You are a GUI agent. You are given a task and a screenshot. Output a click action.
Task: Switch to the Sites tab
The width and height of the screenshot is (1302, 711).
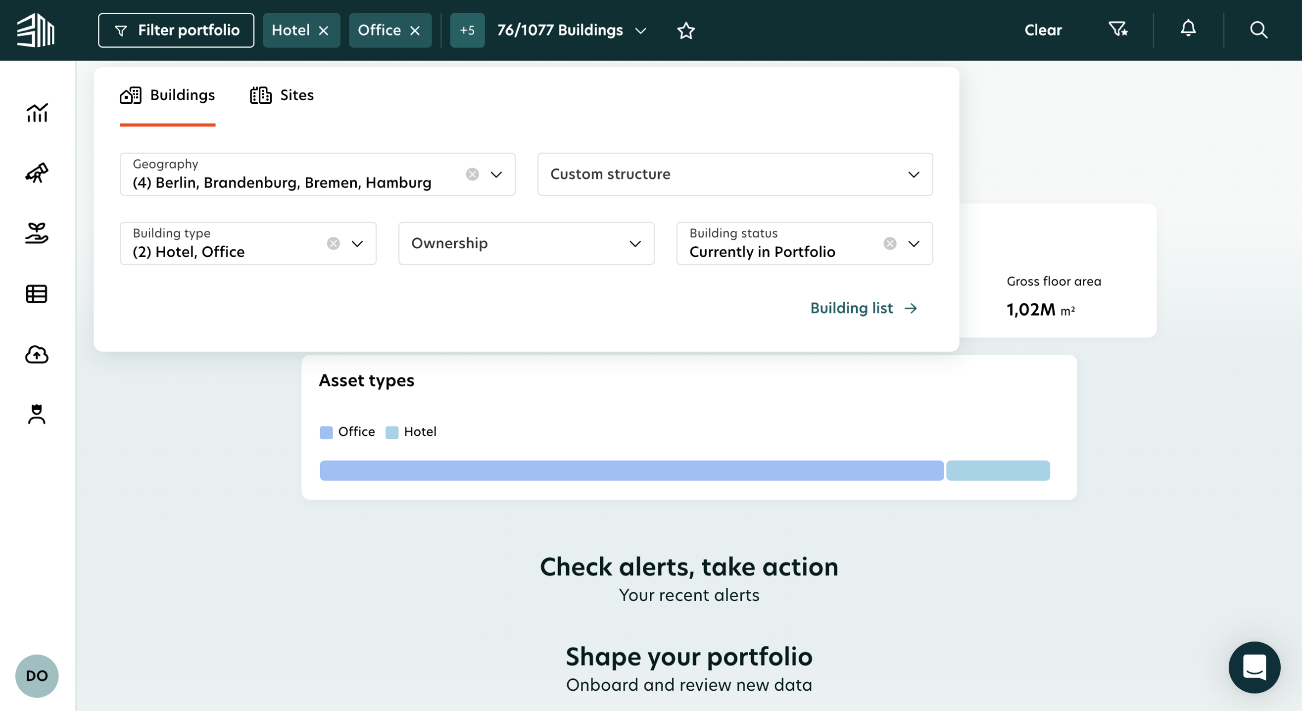coord(282,95)
